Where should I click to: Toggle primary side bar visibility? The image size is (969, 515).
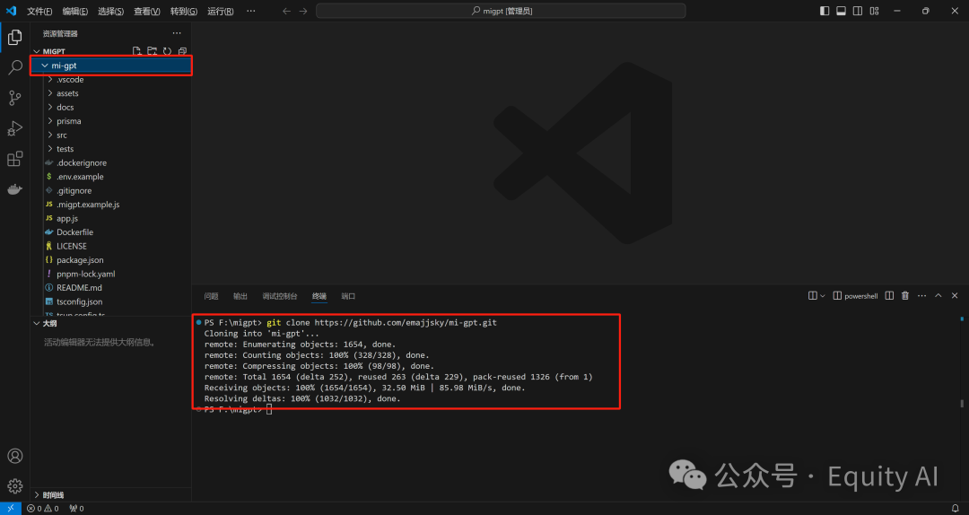tap(825, 11)
